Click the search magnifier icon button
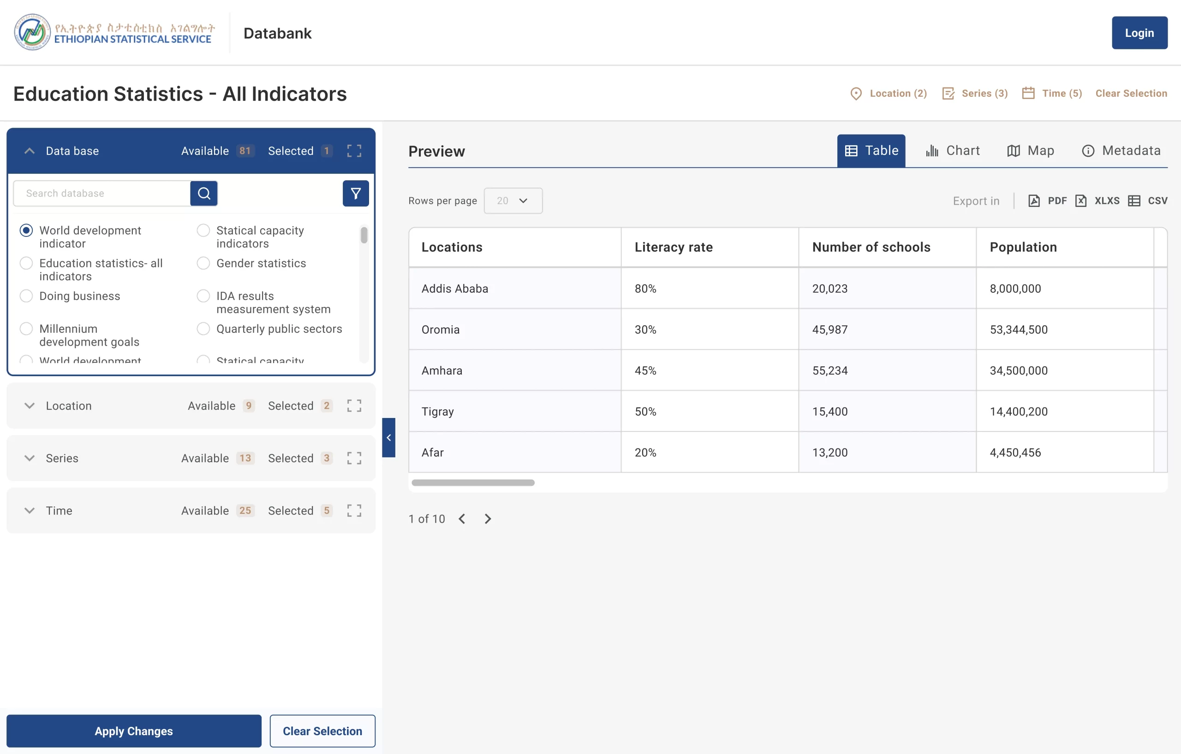1181x754 pixels. point(203,193)
